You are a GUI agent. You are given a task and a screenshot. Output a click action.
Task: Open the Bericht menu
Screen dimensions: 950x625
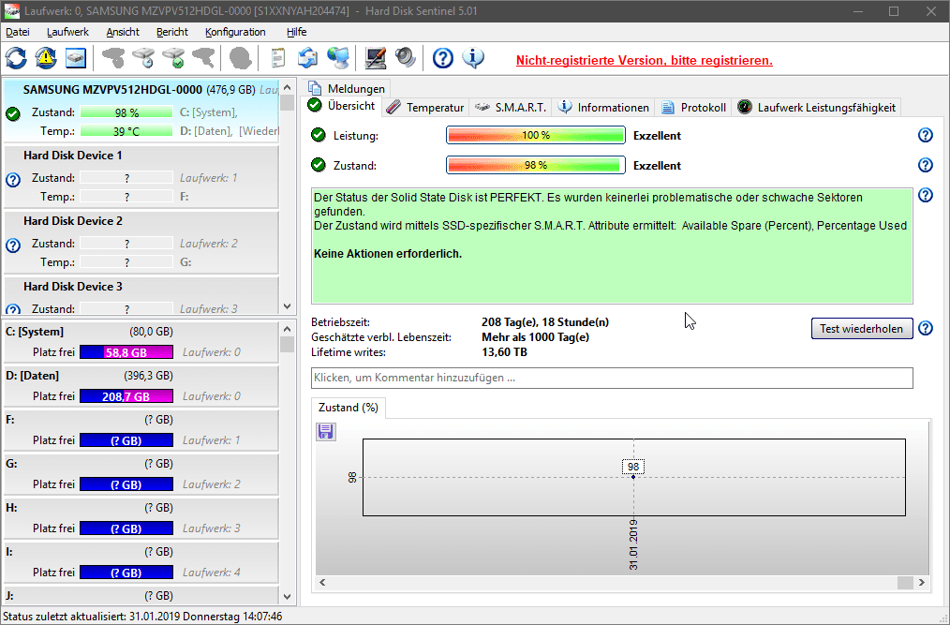click(172, 32)
